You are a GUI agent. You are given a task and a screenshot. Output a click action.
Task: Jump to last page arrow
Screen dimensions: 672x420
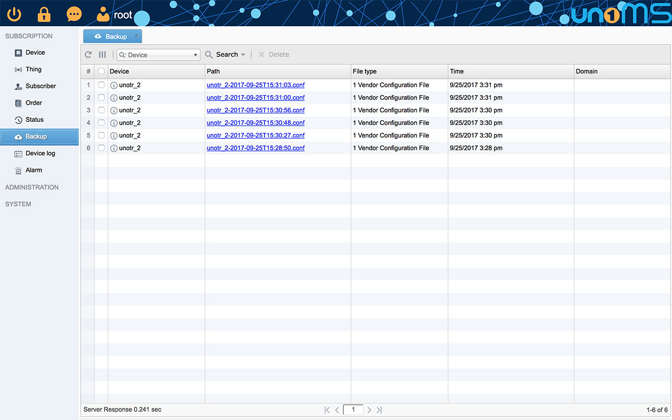(380, 409)
